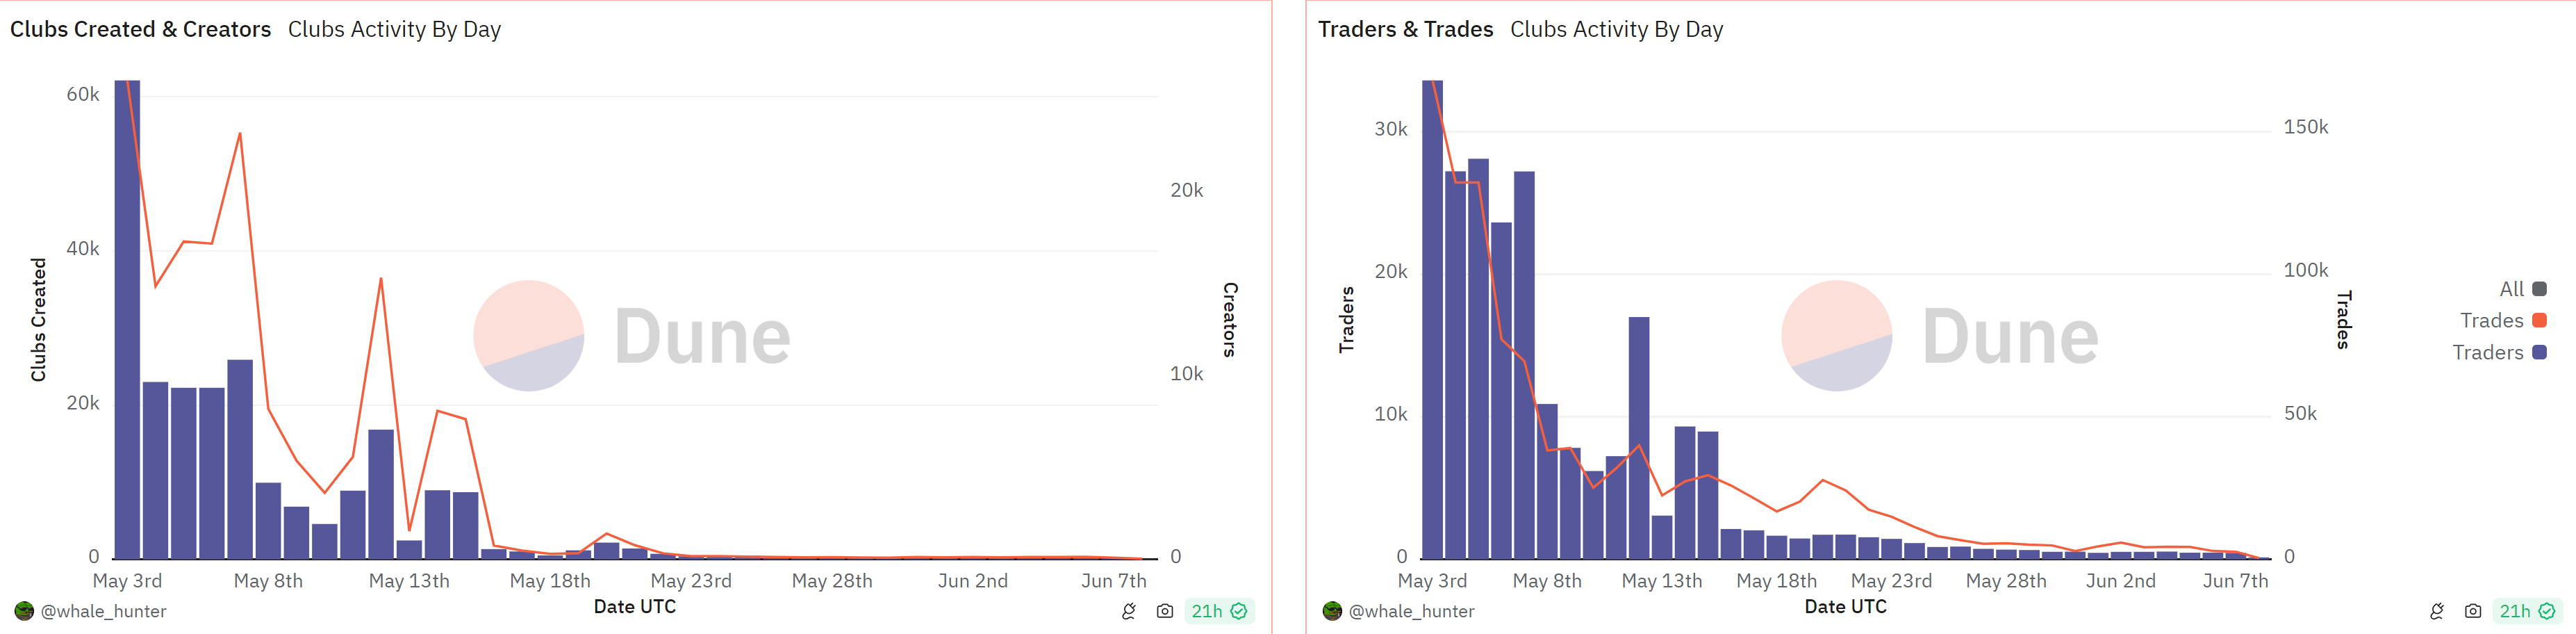Open the @whale_hunter profile under the left chart
The height and width of the screenshot is (634, 2576).
click(103, 611)
